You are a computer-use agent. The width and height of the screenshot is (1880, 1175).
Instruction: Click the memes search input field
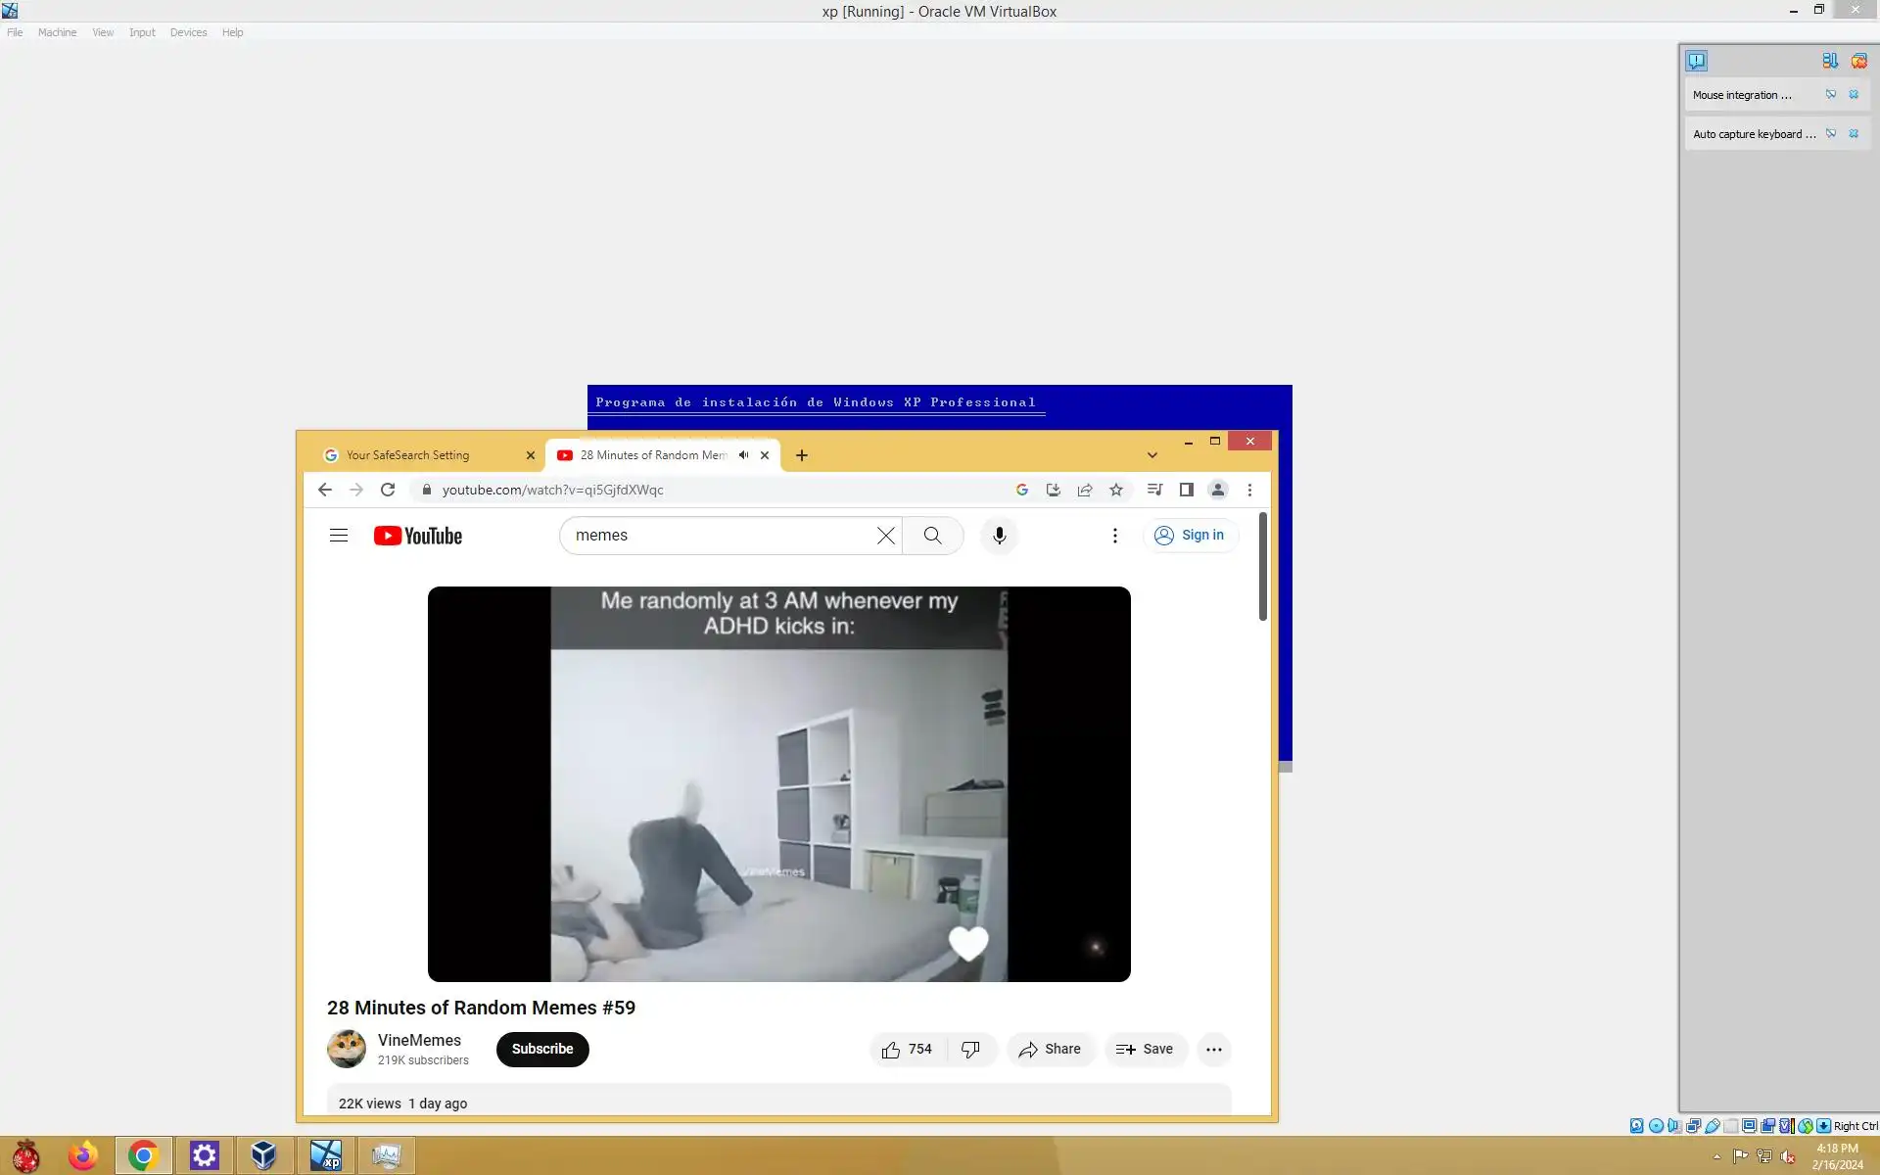pyautogui.click(x=720, y=536)
